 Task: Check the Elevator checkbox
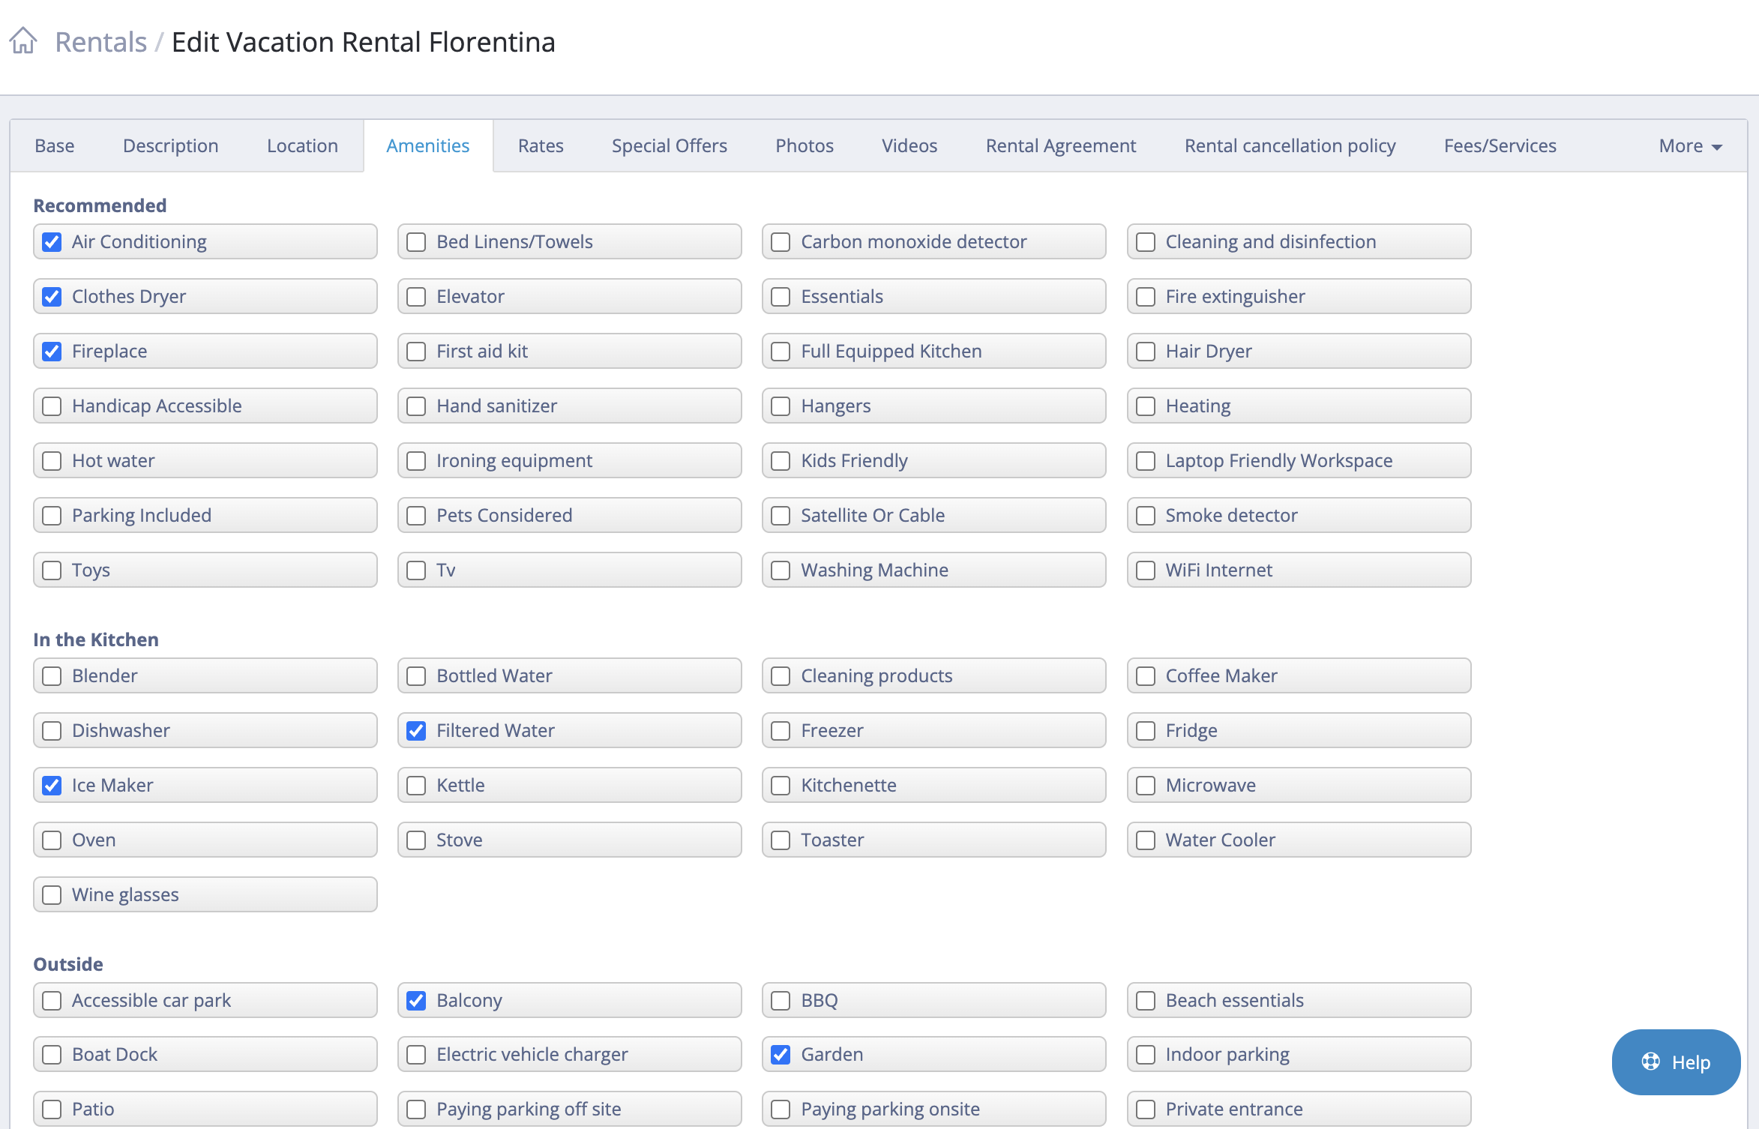click(416, 297)
